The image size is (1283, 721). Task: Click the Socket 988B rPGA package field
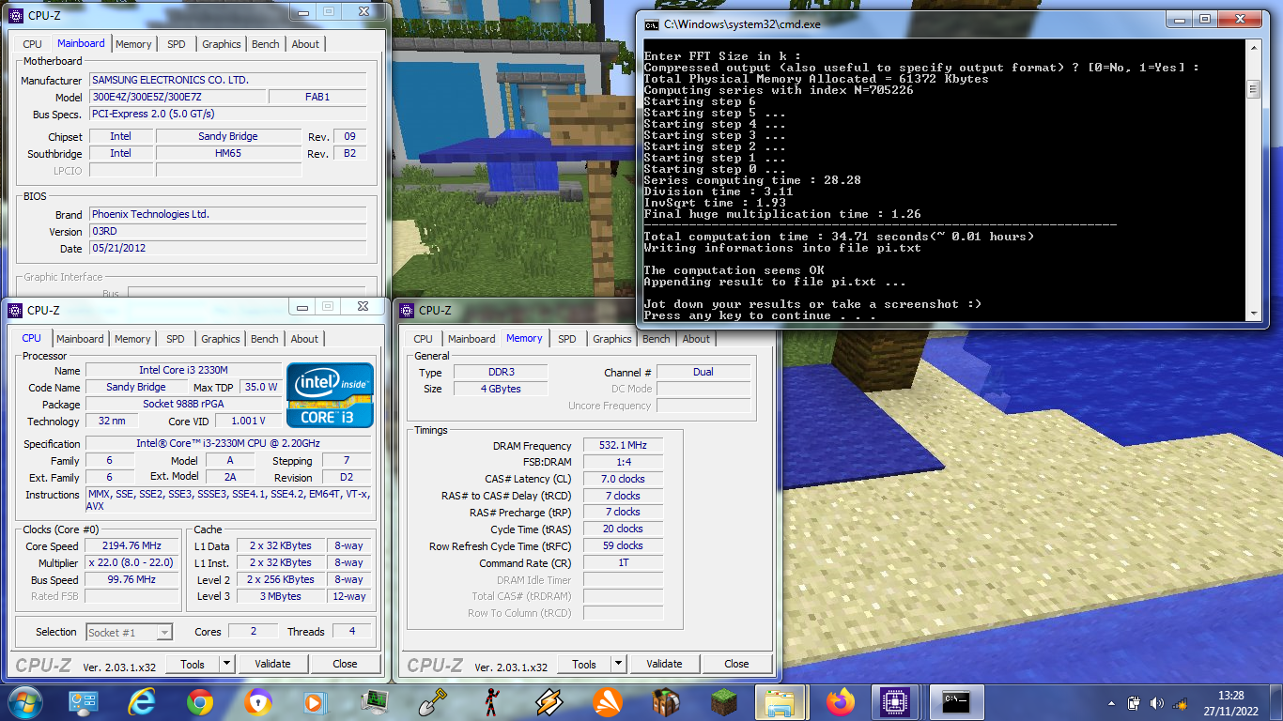[183, 405]
